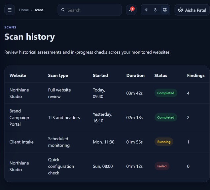Viewport: 210px width, 190px height.
Task: Select Northlane Studio in full website review row
Action: click(19, 93)
